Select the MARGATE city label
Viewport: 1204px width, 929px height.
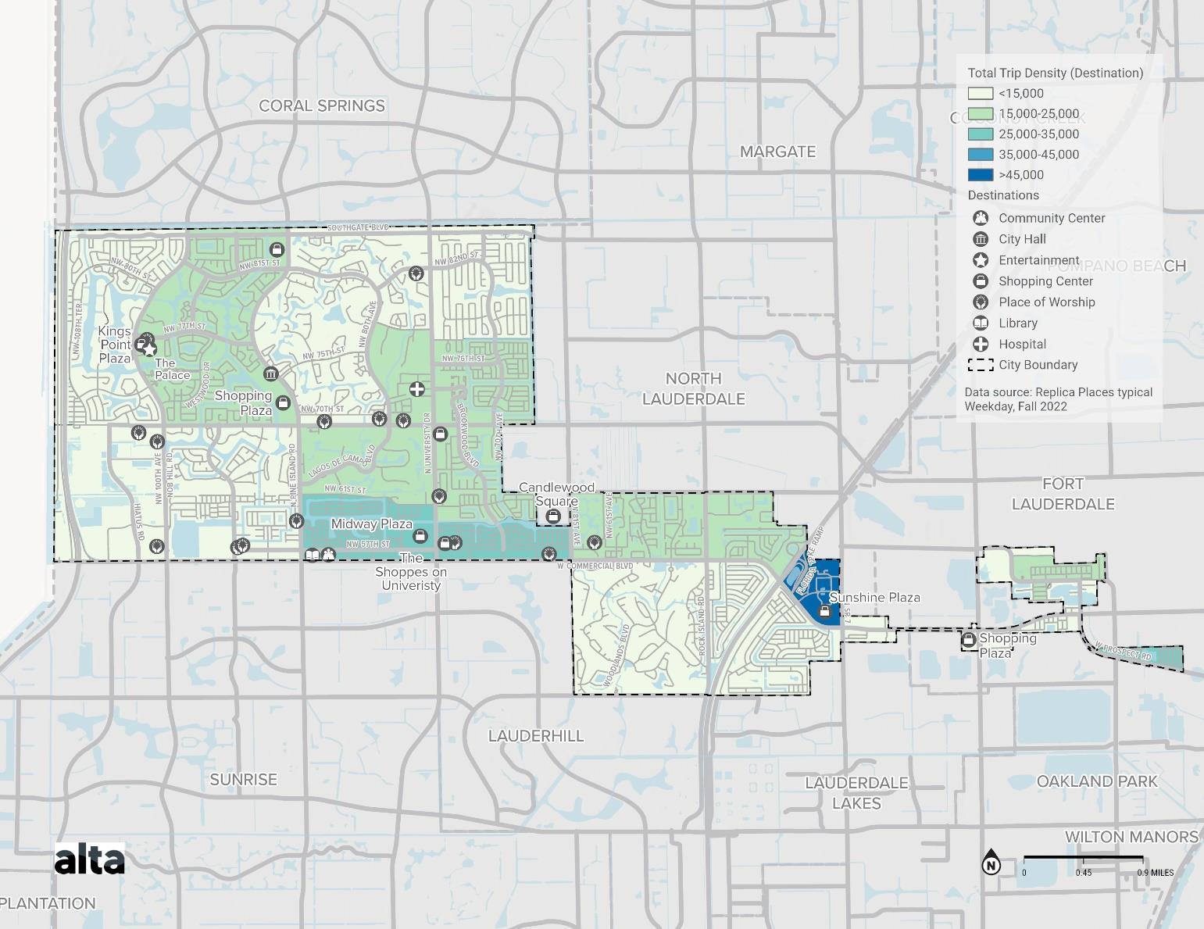(x=777, y=152)
